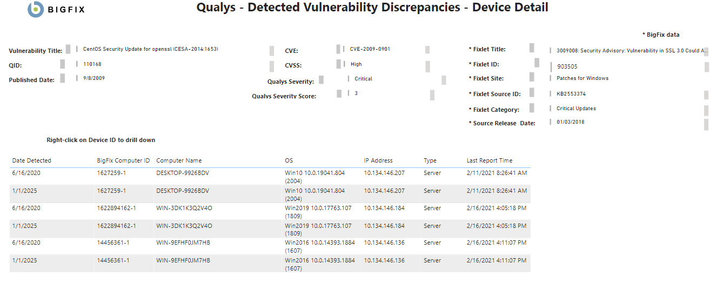Image resolution: width=716 pixels, height=283 pixels.
Task: Sort by BigFix Computer ID column header
Action: [123, 160]
